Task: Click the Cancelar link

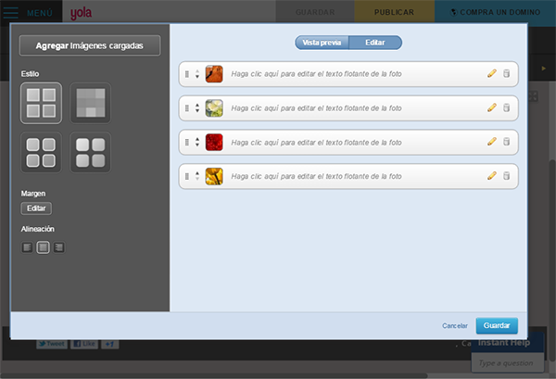Action: [455, 326]
